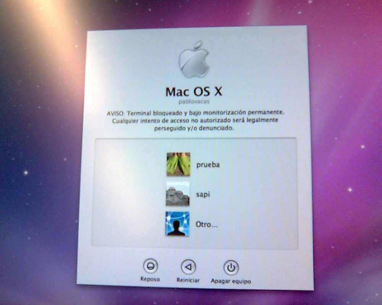Image resolution: width=382 pixels, height=305 pixels.
Task: Click the Reposo label
Action: pyautogui.click(x=150, y=279)
